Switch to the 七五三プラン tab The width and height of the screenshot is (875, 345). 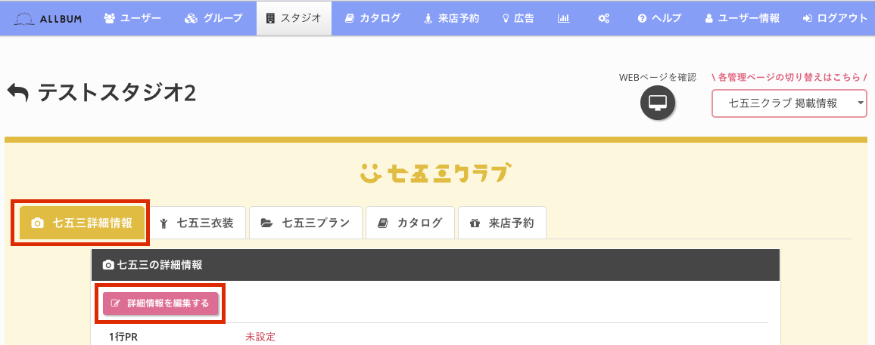click(x=305, y=223)
